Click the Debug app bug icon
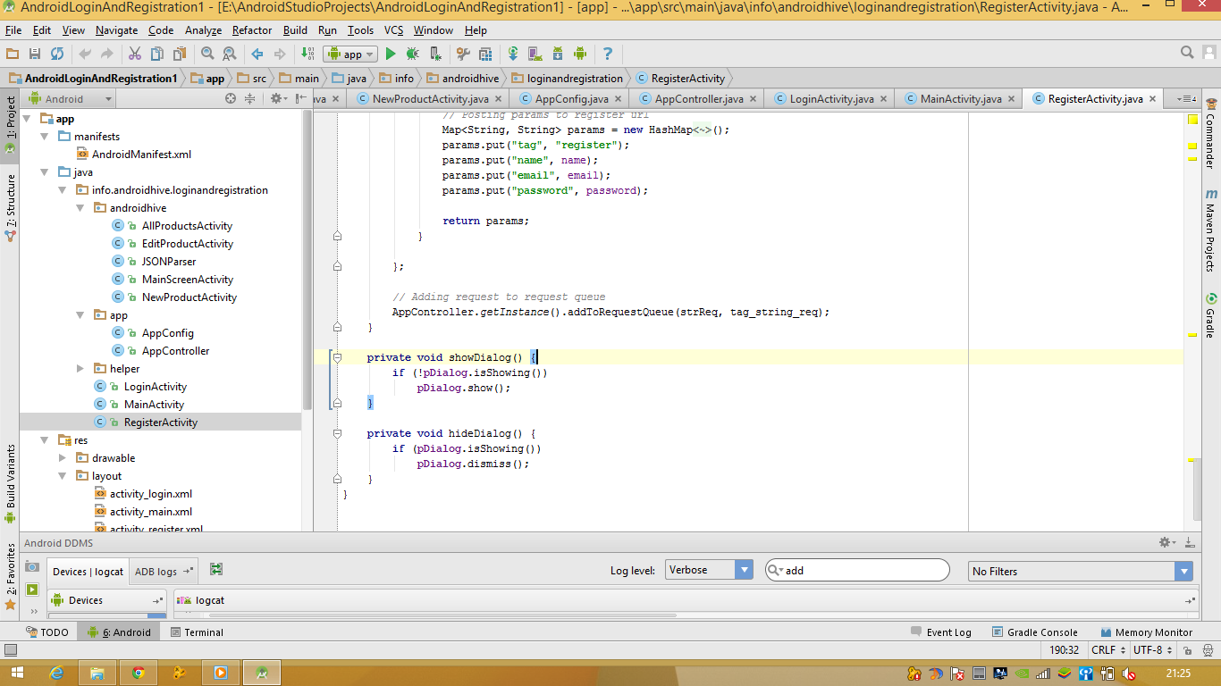This screenshot has height=686, width=1221. point(413,54)
